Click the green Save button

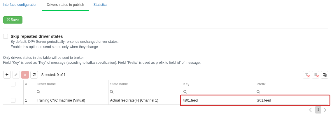13,20
